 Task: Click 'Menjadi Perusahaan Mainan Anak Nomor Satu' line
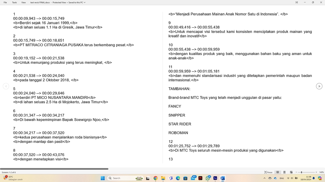coord(228,14)
